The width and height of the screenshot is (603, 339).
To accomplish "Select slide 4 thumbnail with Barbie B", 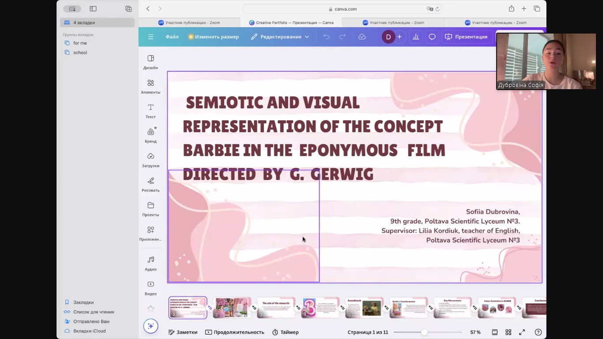I will 320,307.
